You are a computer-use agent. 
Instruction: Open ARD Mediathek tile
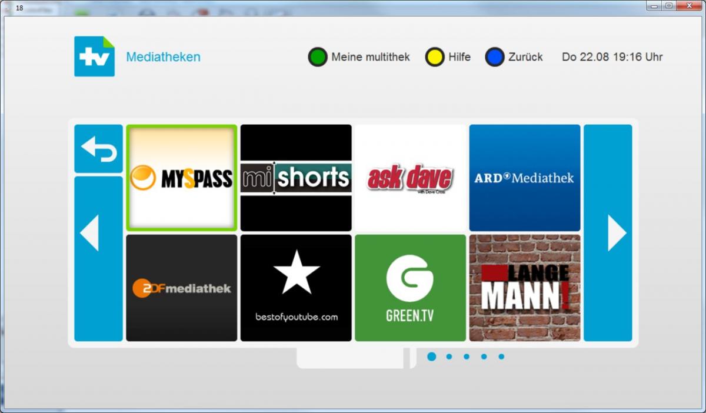tap(525, 178)
